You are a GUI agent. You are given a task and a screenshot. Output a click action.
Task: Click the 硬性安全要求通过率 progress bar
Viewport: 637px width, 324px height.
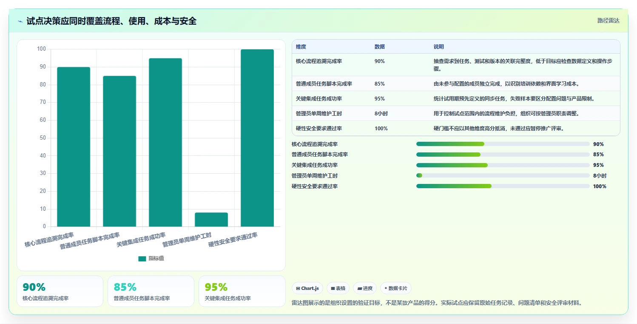pyautogui.click(x=503, y=186)
